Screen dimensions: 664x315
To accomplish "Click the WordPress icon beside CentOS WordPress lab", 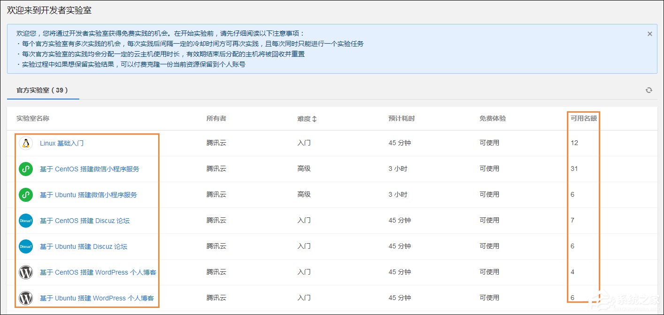I will pos(25,272).
